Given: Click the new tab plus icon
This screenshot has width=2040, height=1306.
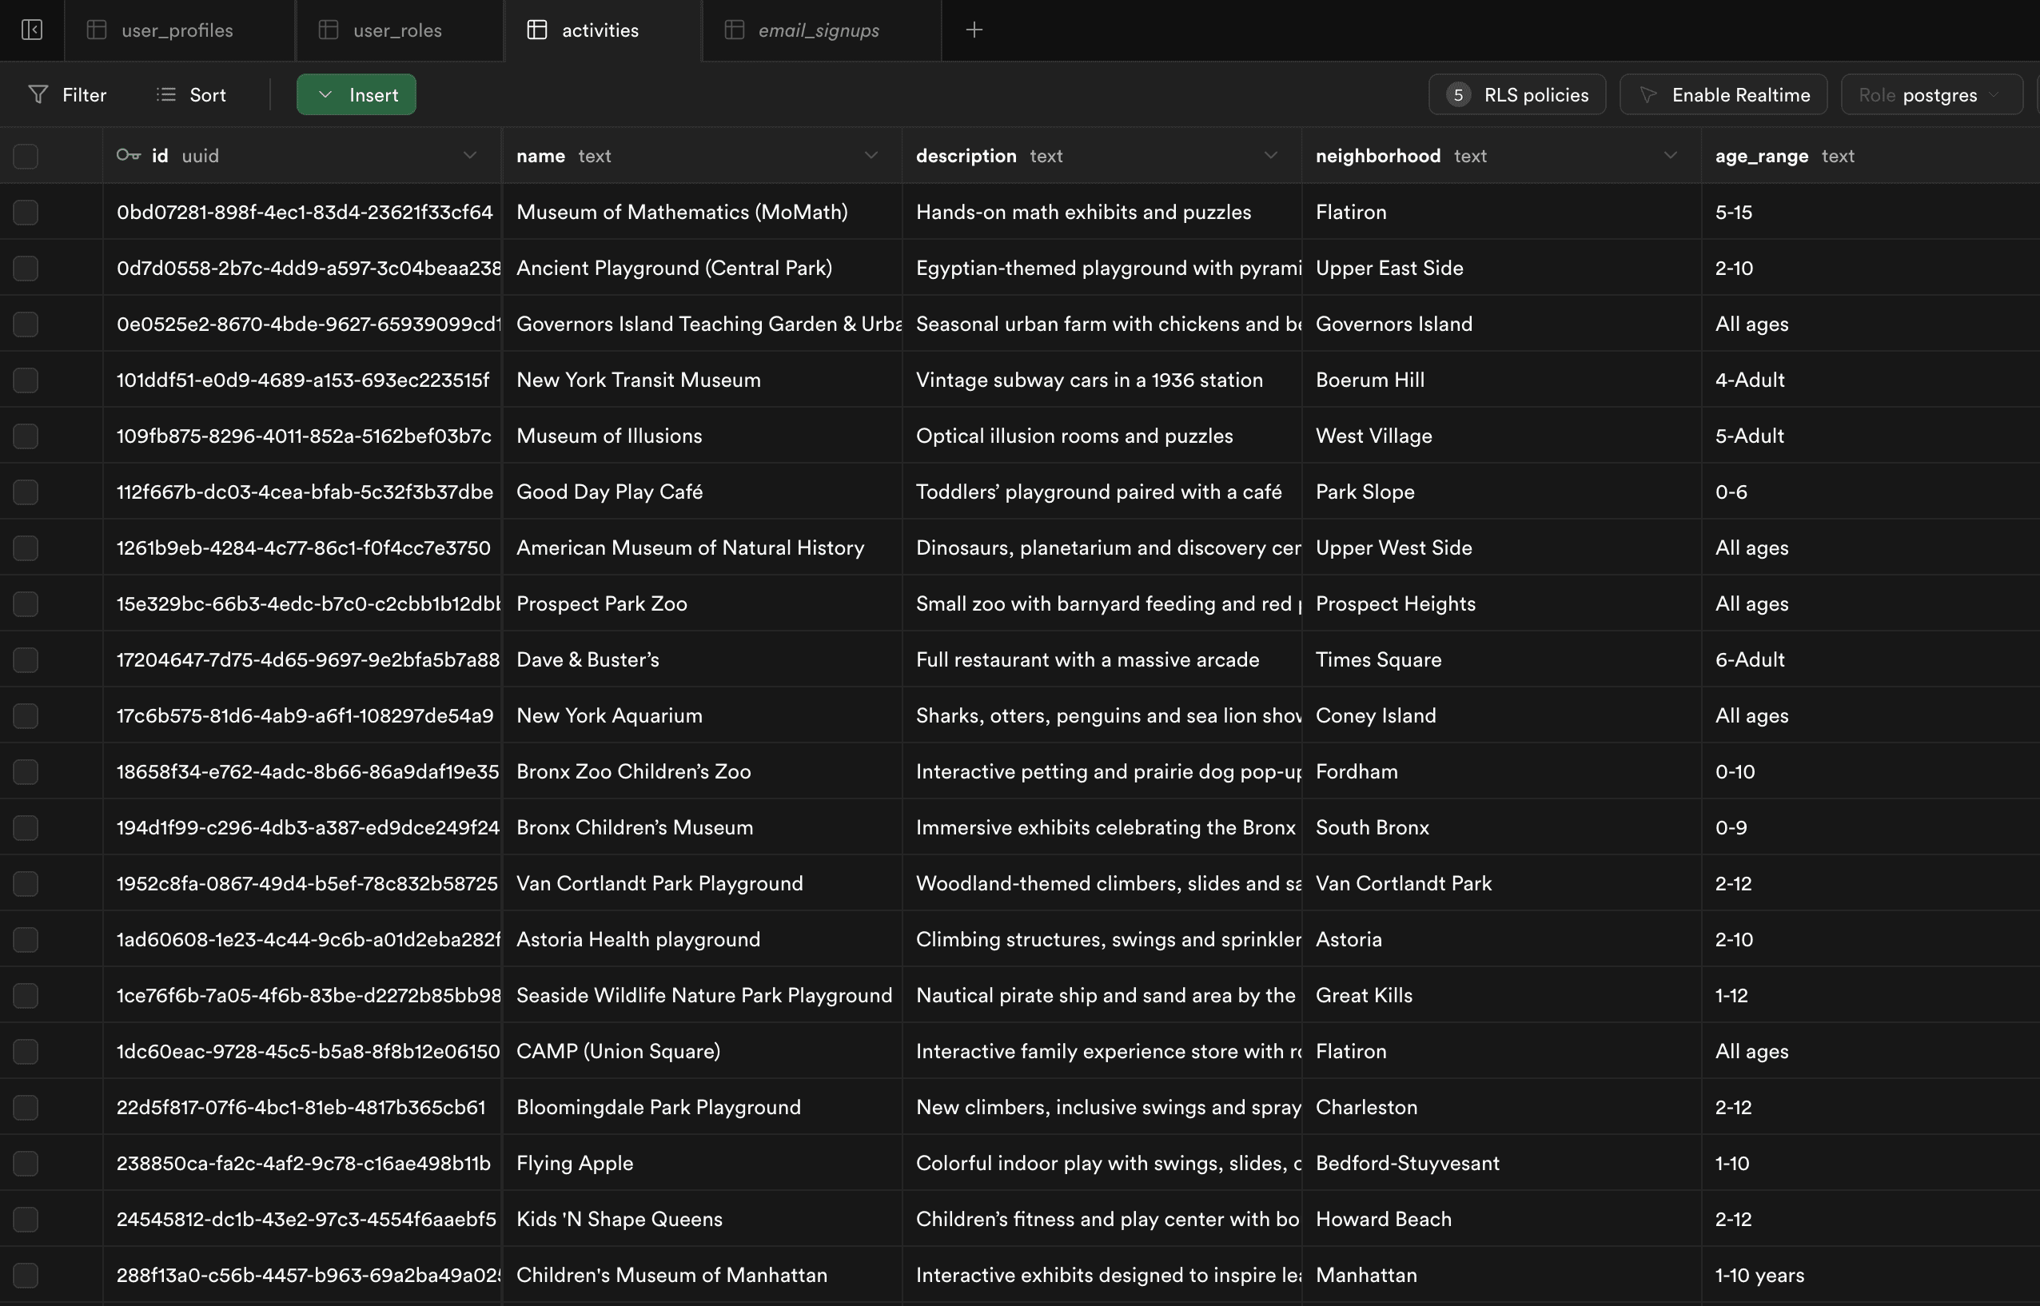Looking at the screenshot, I should [x=974, y=30].
